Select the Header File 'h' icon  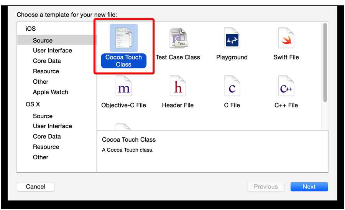click(178, 86)
